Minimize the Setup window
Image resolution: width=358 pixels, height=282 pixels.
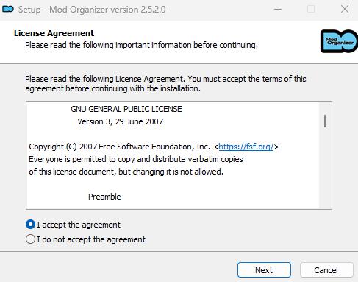[x=278, y=10]
